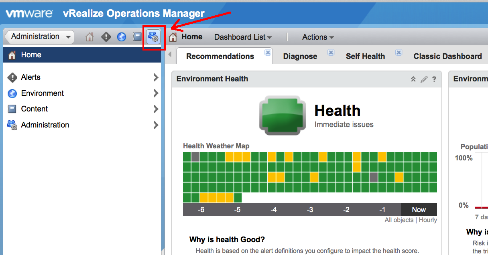Open help for Environment Health widget
Screen dimensions: 488x255
tap(434, 79)
